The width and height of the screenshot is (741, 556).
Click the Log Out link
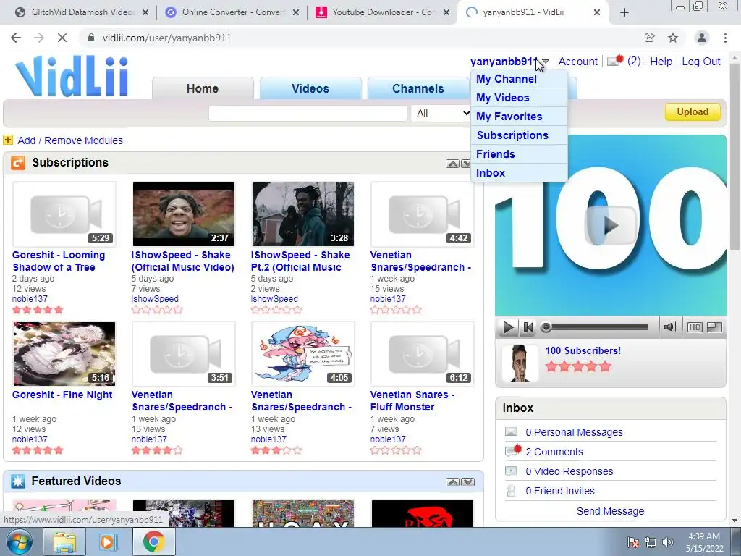pyautogui.click(x=700, y=62)
